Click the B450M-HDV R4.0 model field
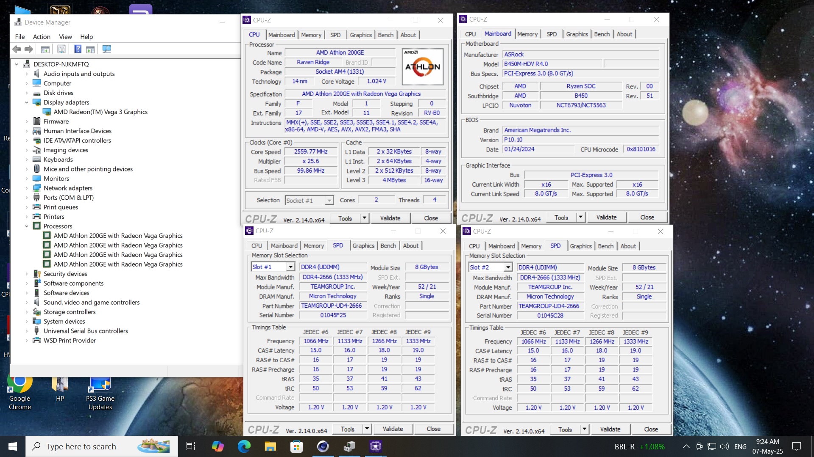Viewport: 814px width, 457px height. 552,64
